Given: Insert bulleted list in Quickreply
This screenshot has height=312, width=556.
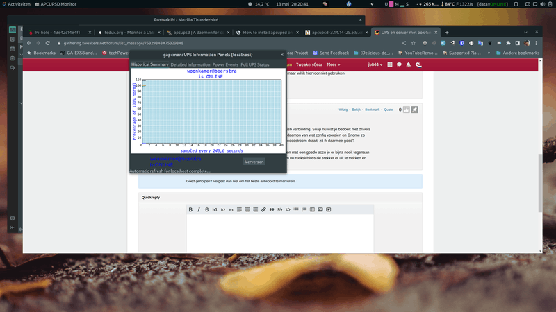Looking at the screenshot, I should pyautogui.click(x=296, y=210).
